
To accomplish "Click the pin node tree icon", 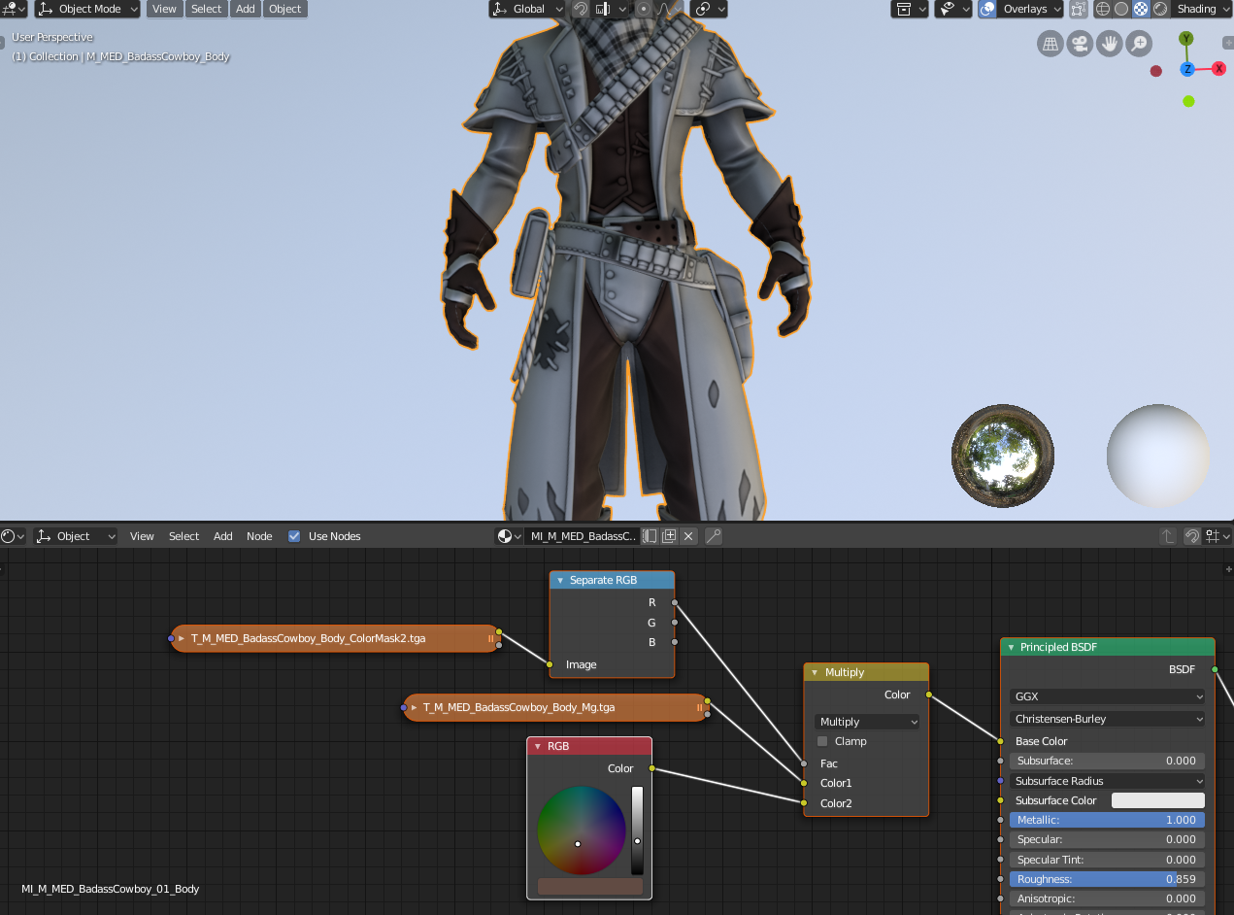I will 714,536.
